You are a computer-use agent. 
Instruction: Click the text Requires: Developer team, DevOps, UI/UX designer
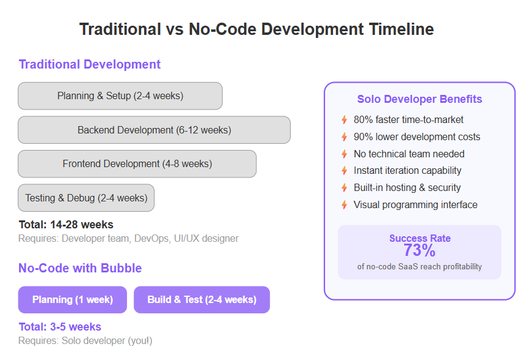128,238
